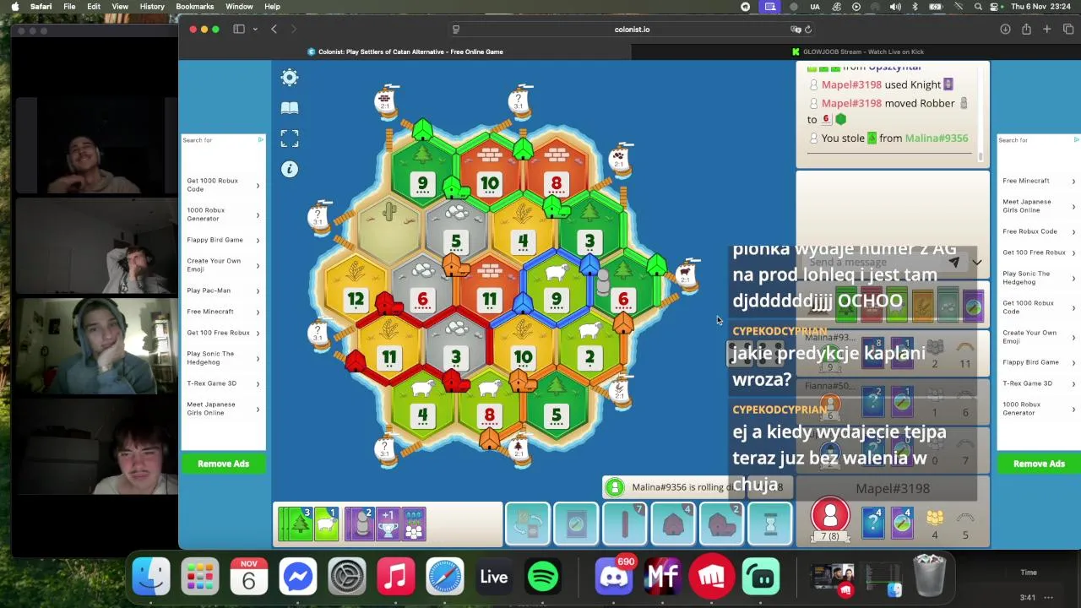The height and width of the screenshot is (608, 1081).
Task: Collapse chat with the down chevron
Action: (x=976, y=263)
